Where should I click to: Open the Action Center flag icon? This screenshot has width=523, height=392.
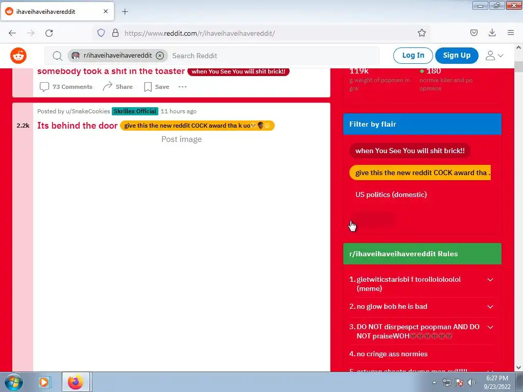[459, 382]
